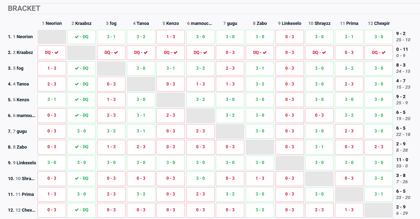Image resolution: width=420 pixels, height=219 pixels.
Task: Open Kraabsz vs fog DQ cell
Action: [x=111, y=53]
